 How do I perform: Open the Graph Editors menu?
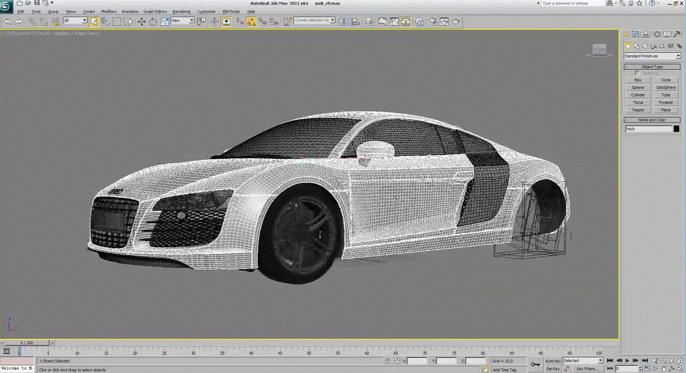(x=155, y=11)
